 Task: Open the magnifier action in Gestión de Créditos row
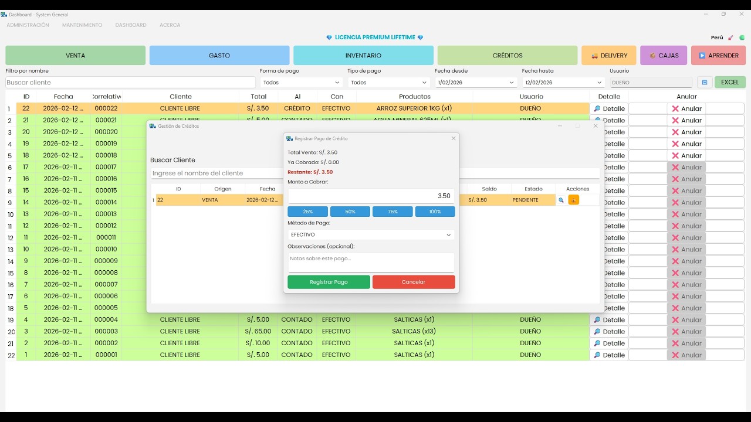[561, 200]
